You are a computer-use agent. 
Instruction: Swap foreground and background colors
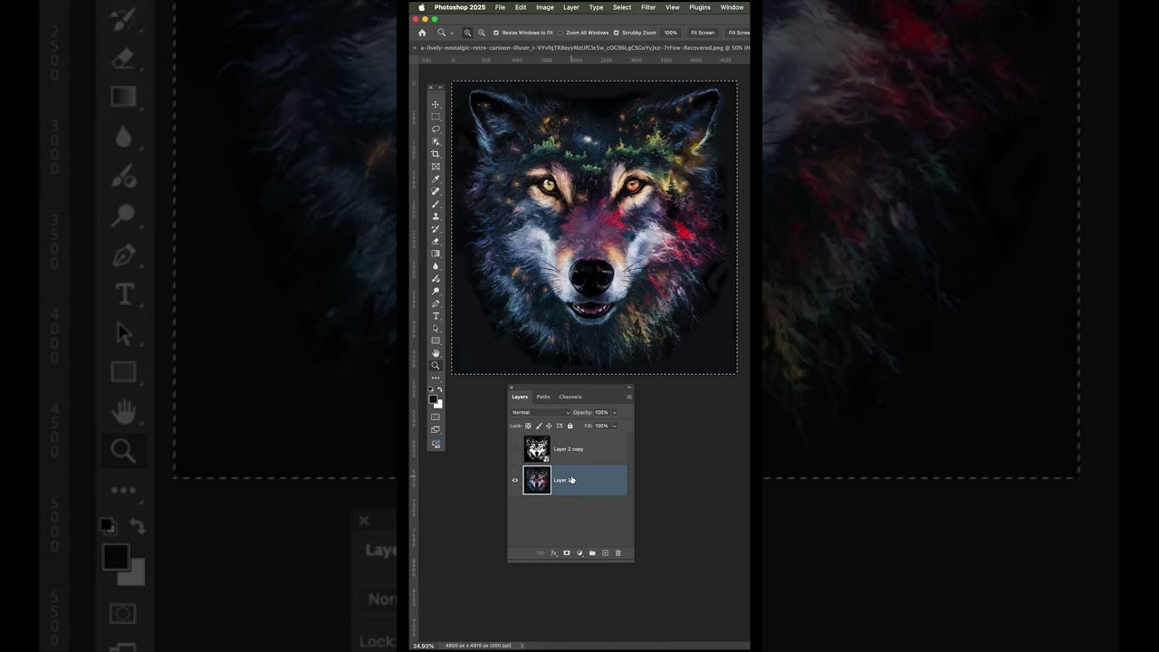point(440,389)
